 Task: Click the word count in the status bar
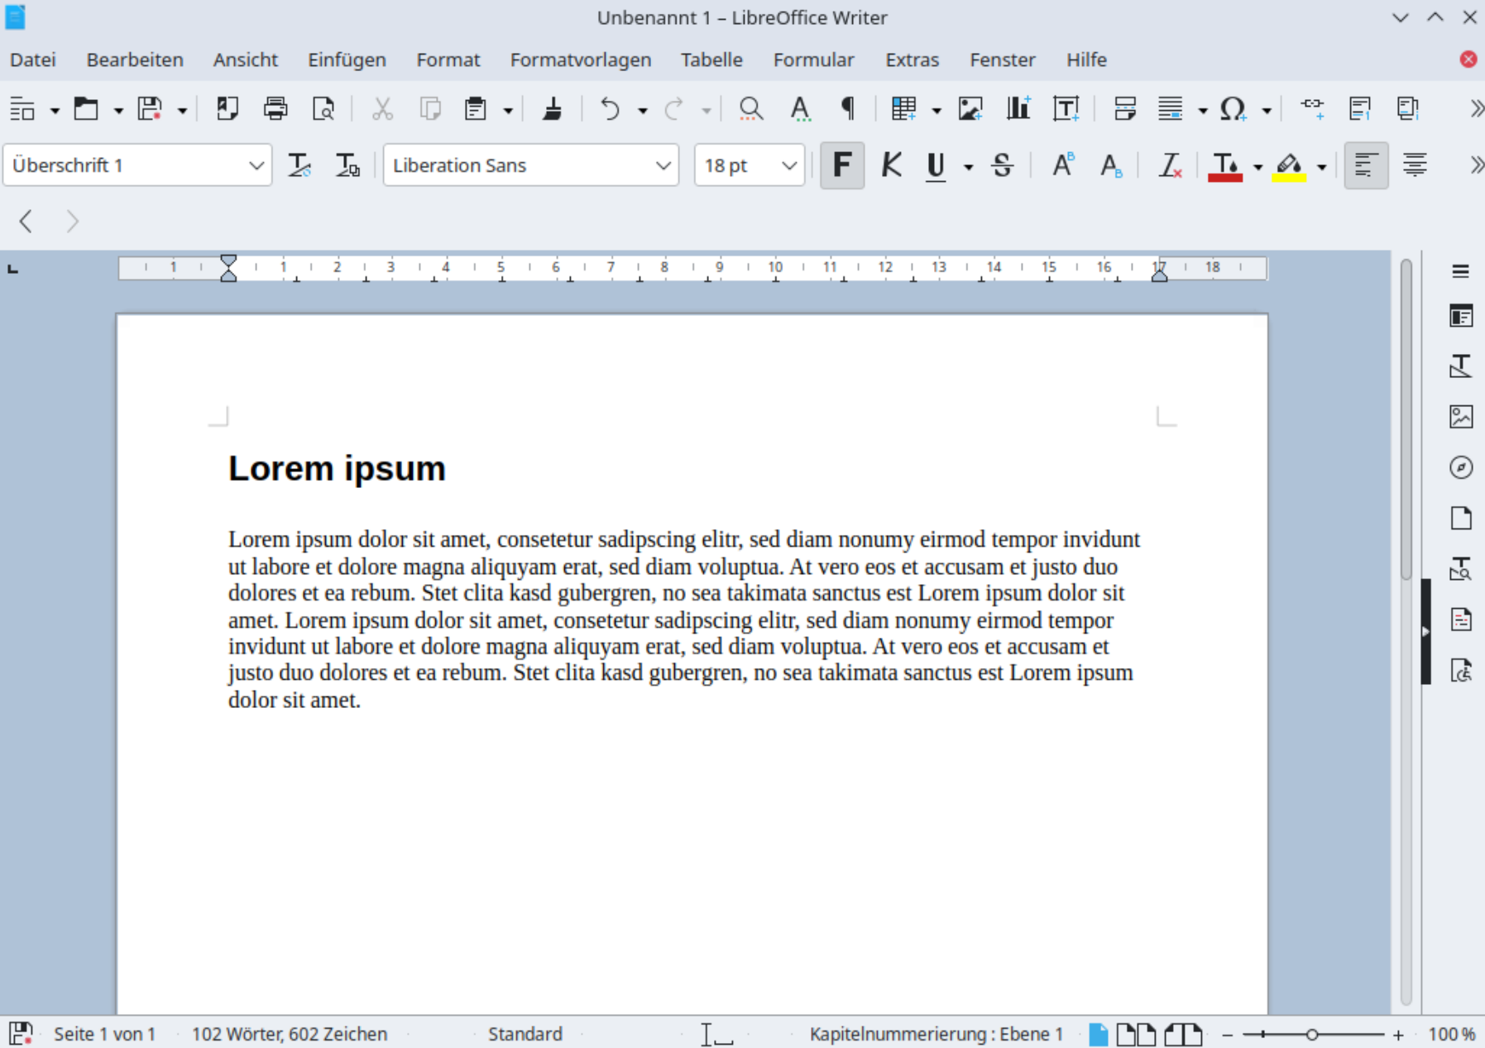289,1033
